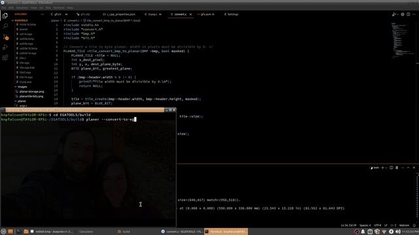This screenshot has height=235, width=419.
Task: Open the Help menu
Action: click(x=70, y=8)
